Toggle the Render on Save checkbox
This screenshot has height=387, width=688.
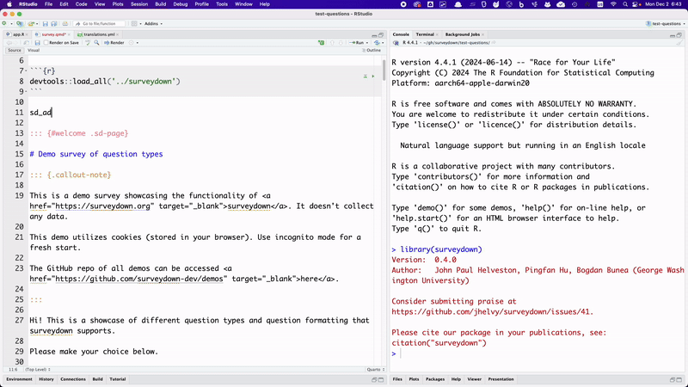[x=46, y=42]
